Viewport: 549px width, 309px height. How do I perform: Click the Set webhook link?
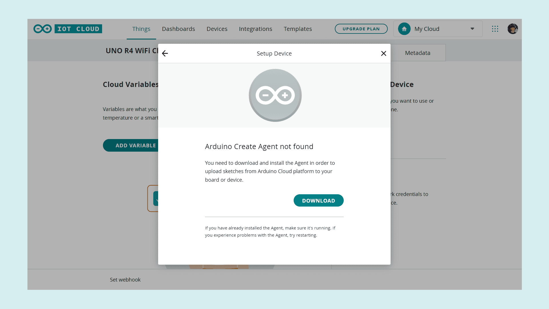[x=125, y=280]
